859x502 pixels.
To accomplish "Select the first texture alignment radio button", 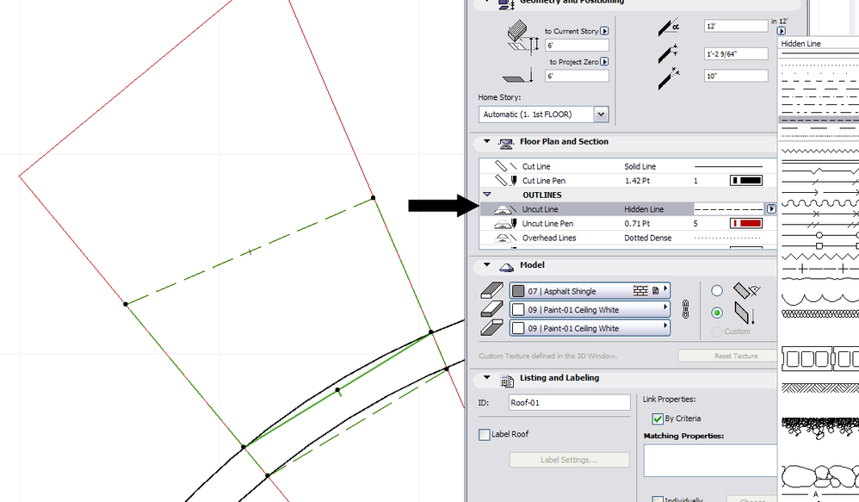I will click(717, 290).
